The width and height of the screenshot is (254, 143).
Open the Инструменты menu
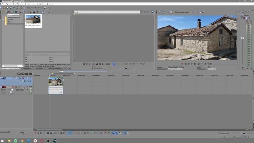pyautogui.click(x=30, y=4)
